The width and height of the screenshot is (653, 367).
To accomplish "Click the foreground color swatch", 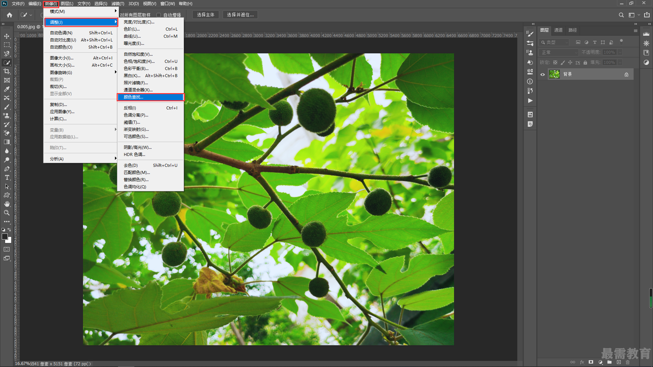I will pos(5,237).
